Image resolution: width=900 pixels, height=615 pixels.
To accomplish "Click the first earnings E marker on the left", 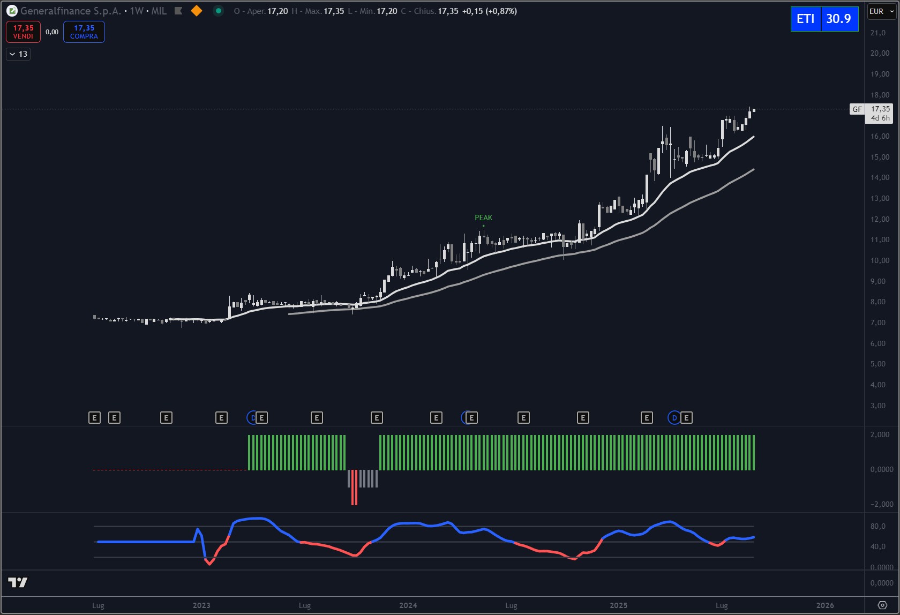I will 94,418.
